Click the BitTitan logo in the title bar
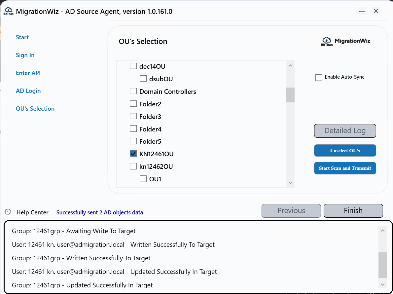This screenshot has height=294, width=393. tap(9, 11)
